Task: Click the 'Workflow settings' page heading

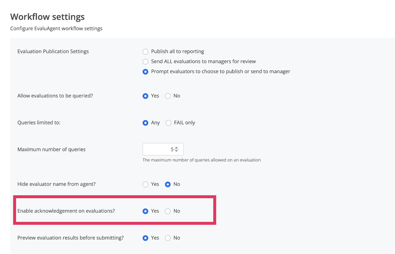Action: click(48, 17)
